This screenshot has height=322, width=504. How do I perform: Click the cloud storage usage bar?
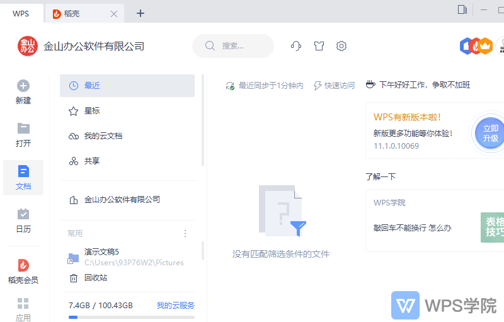(132, 317)
